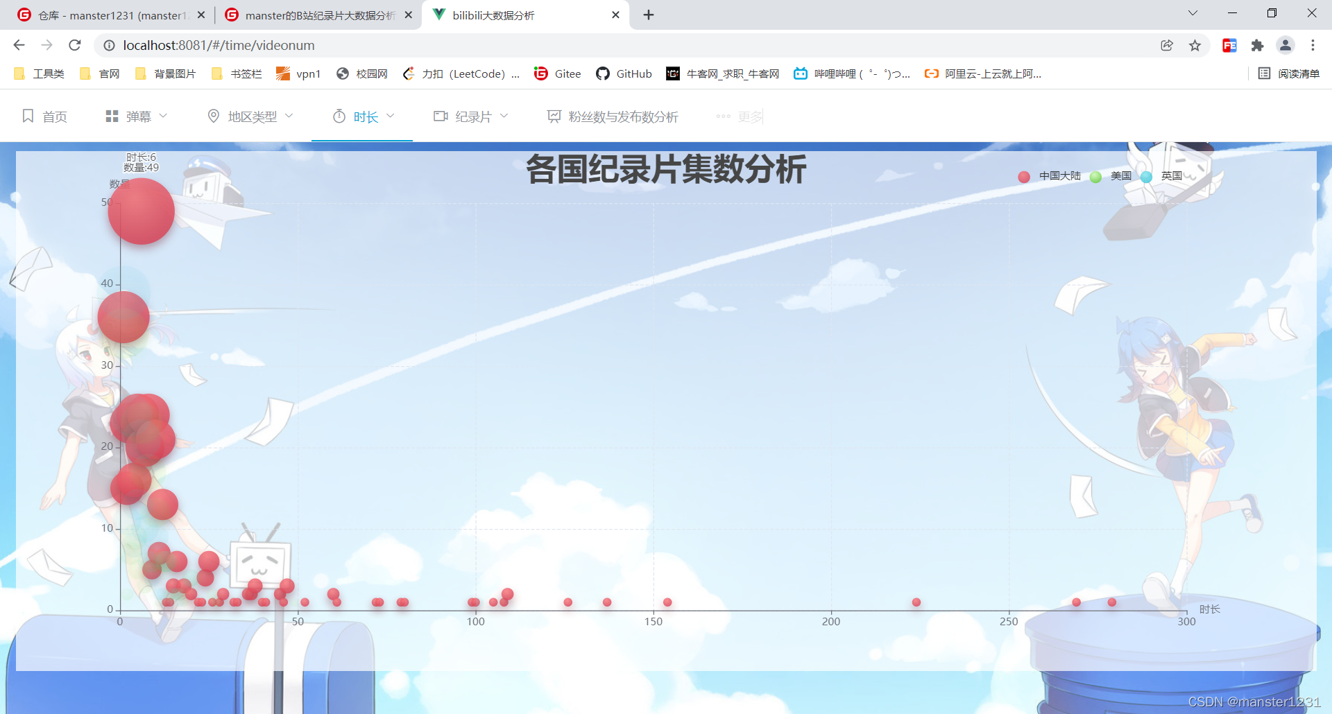The image size is (1332, 714).
Task: Open the GitHub bookmark
Action: [624, 73]
